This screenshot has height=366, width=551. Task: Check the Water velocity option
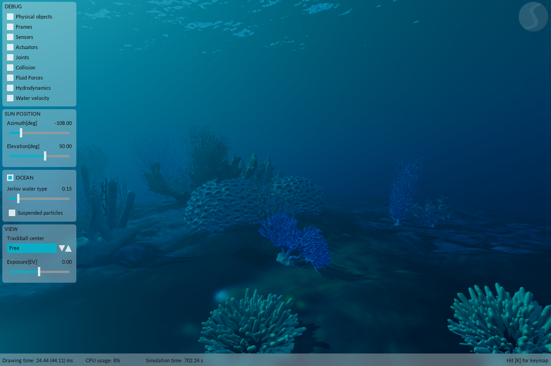point(10,98)
